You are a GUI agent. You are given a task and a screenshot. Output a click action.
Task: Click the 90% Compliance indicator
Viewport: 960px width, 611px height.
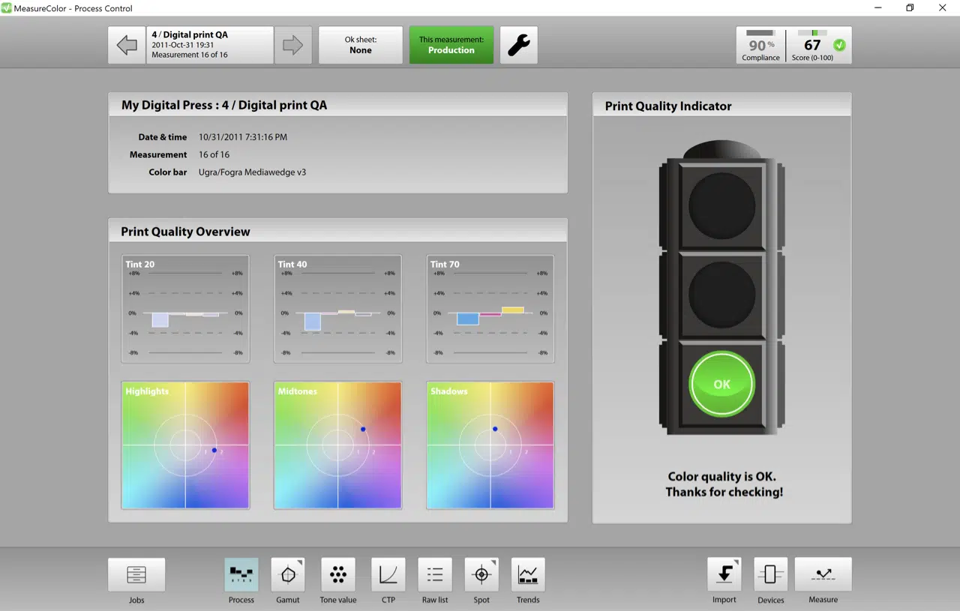point(760,44)
